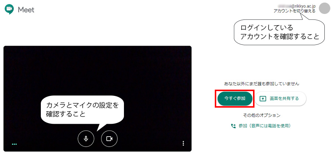Click the ログインしているアカウントを確認すること callout
The height and width of the screenshot is (162, 331).
[x=279, y=32]
